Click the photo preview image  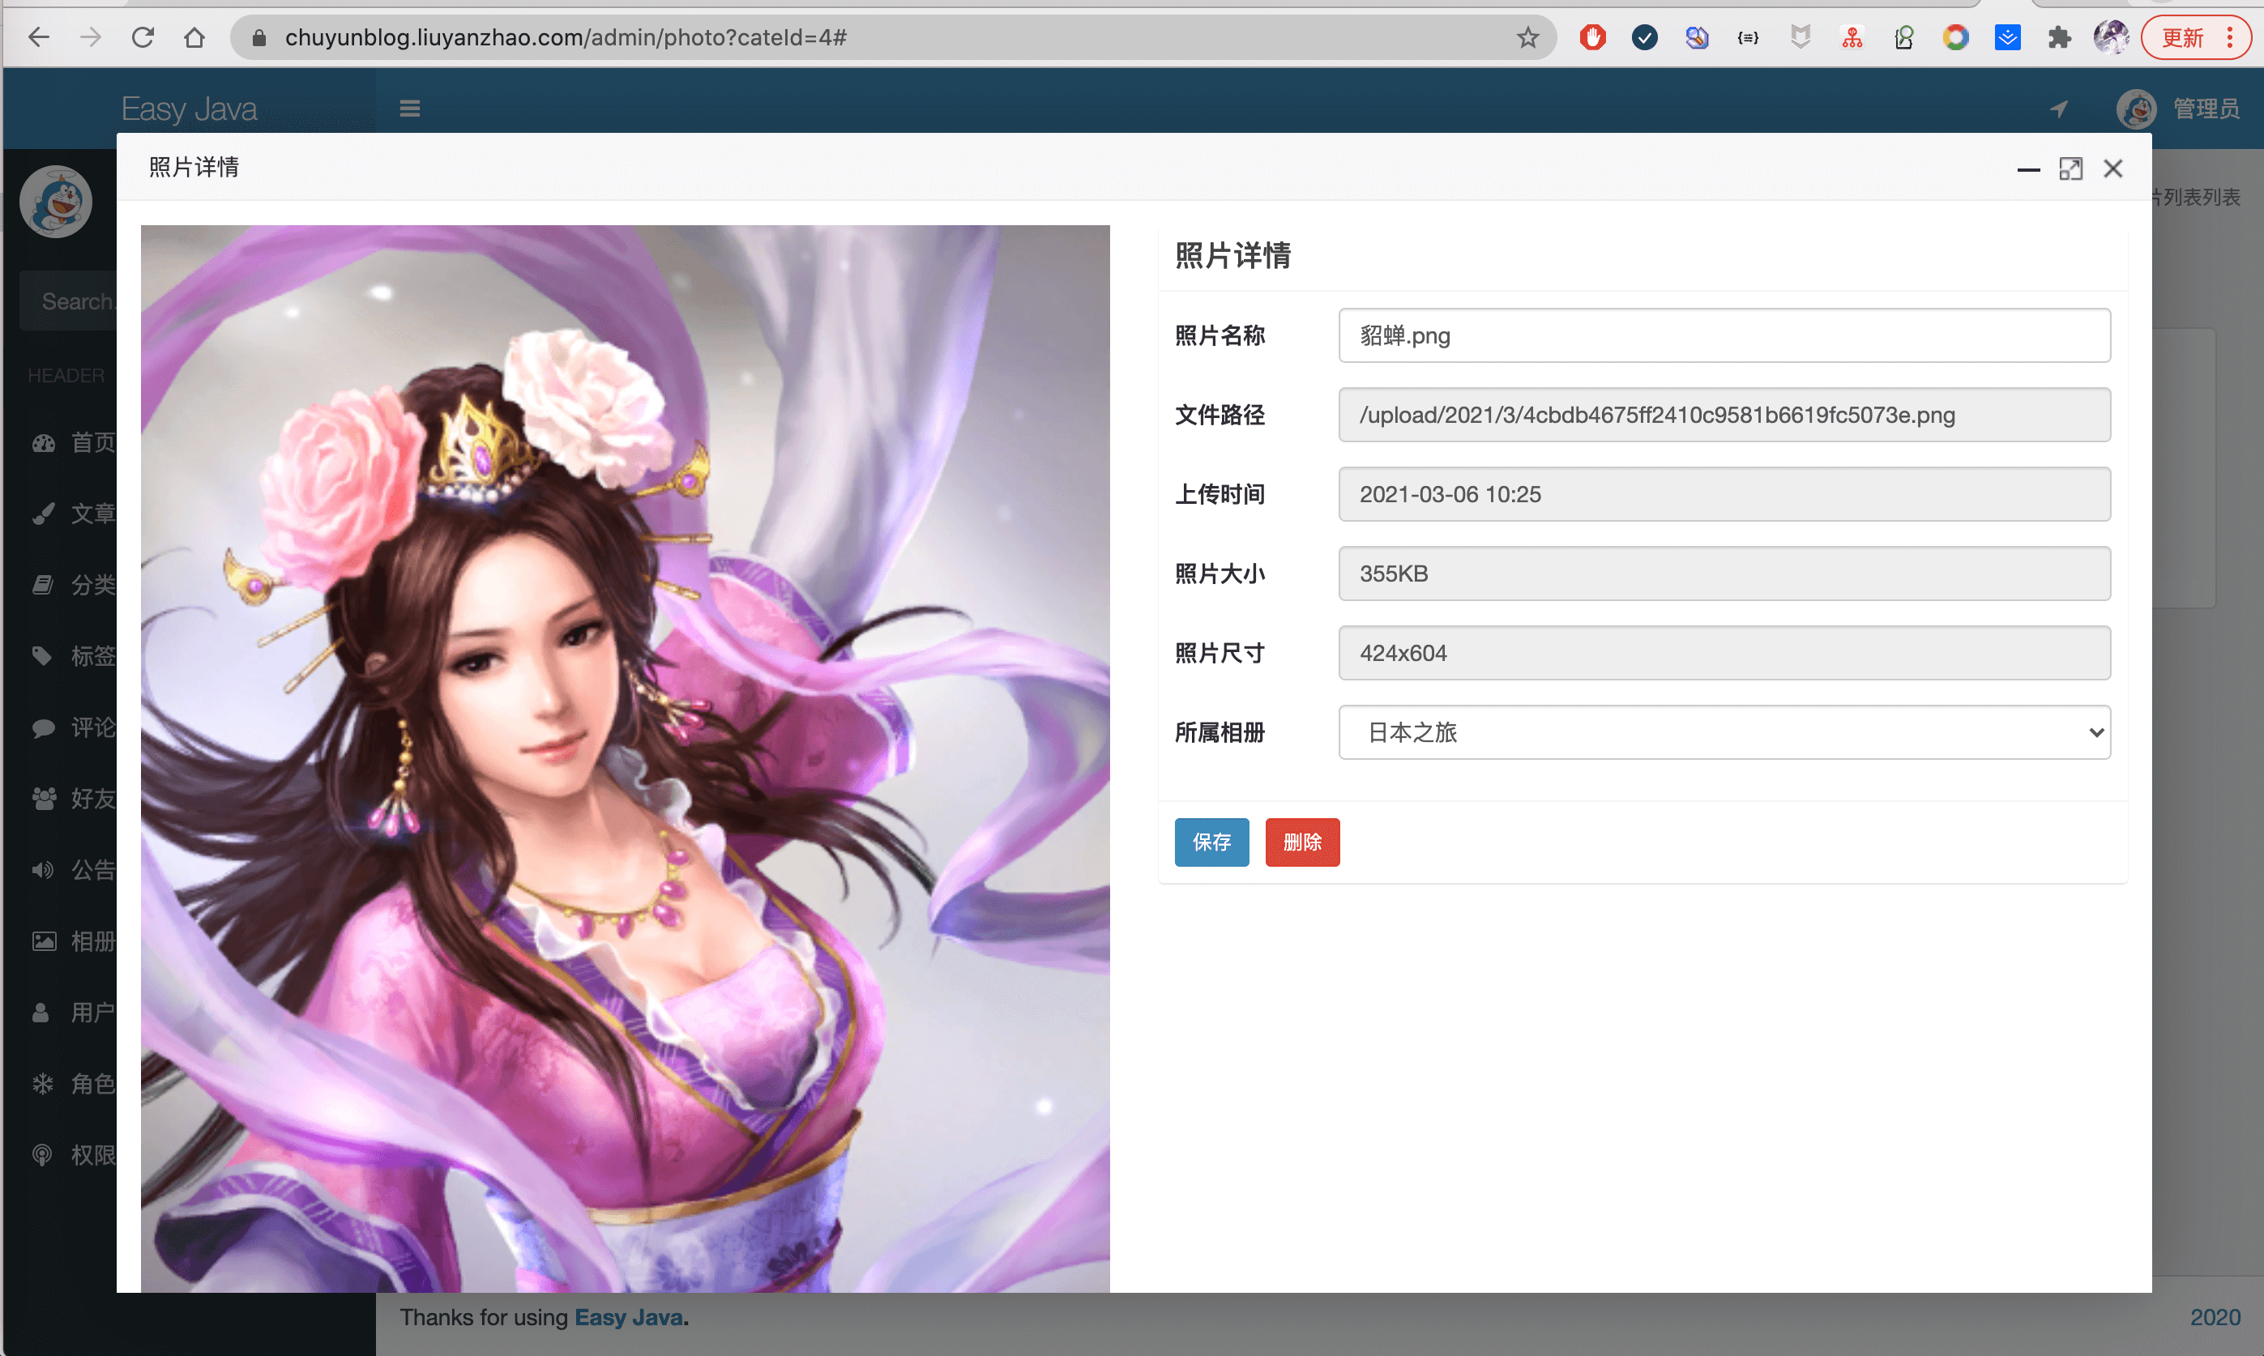pos(626,758)
